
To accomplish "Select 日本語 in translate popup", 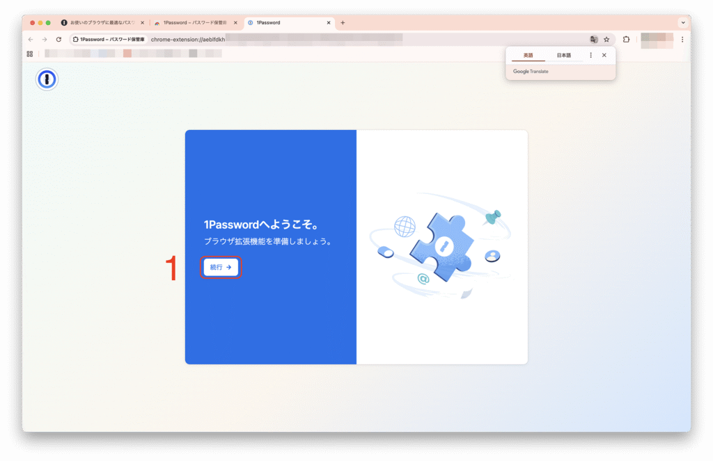I will pyautogui.click(x=564, y=56).
